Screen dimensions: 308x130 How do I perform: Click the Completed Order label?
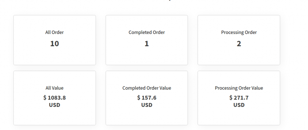(x=147, y=32)
